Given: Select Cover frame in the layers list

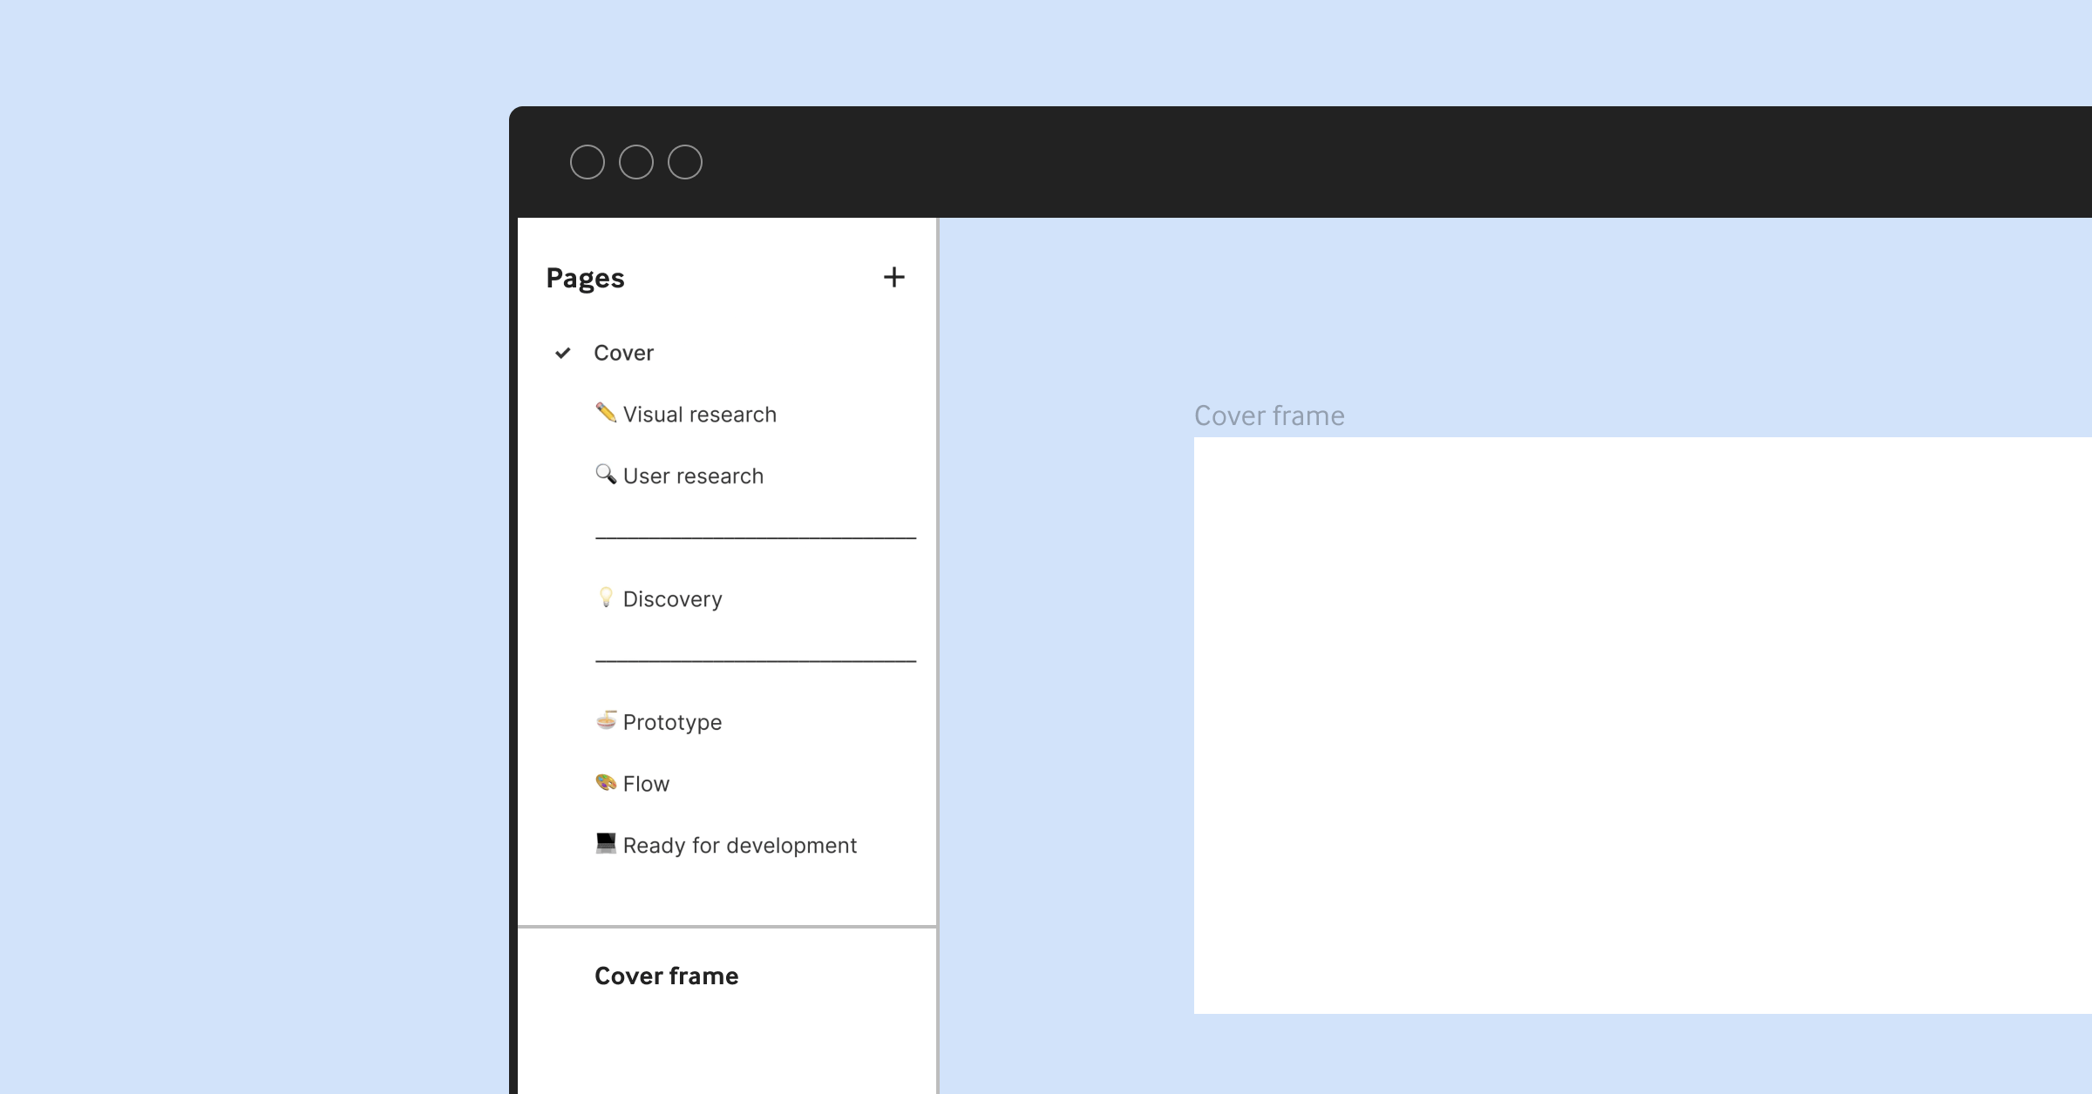Looking at the screenshot, I should pyautogui.click(x=666, y=976).
